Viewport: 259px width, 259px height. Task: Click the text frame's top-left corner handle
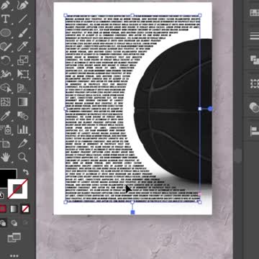pos(65,15)
